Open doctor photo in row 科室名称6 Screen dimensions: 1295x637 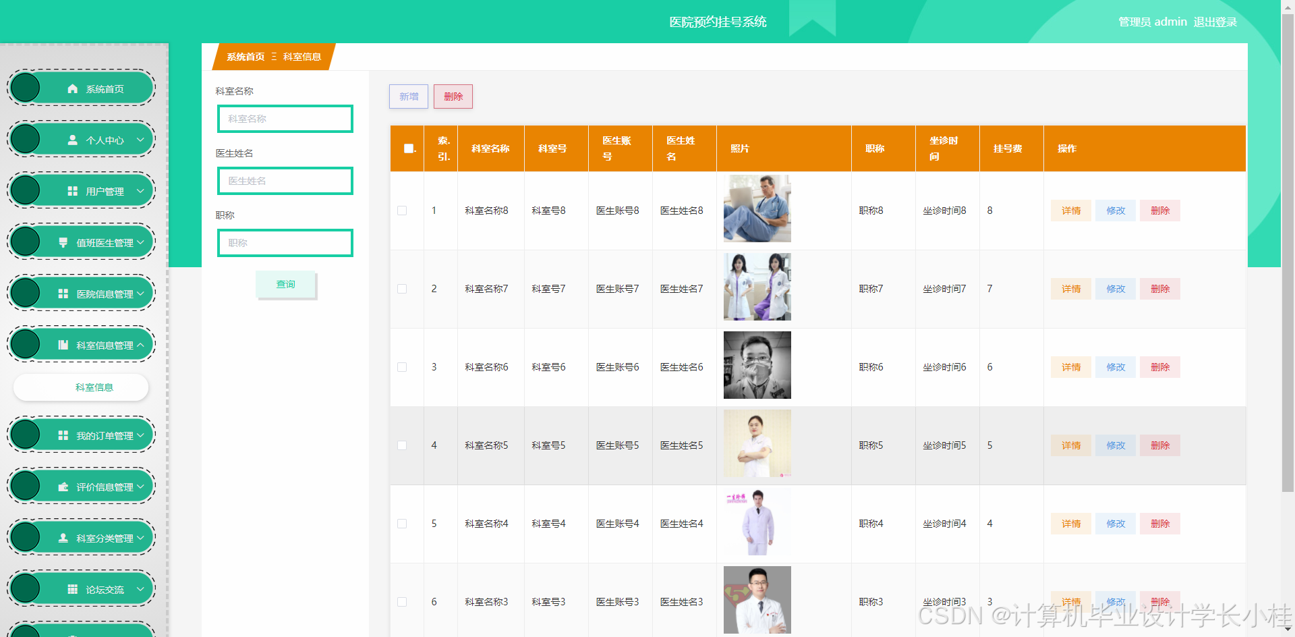tap(757, 365)
